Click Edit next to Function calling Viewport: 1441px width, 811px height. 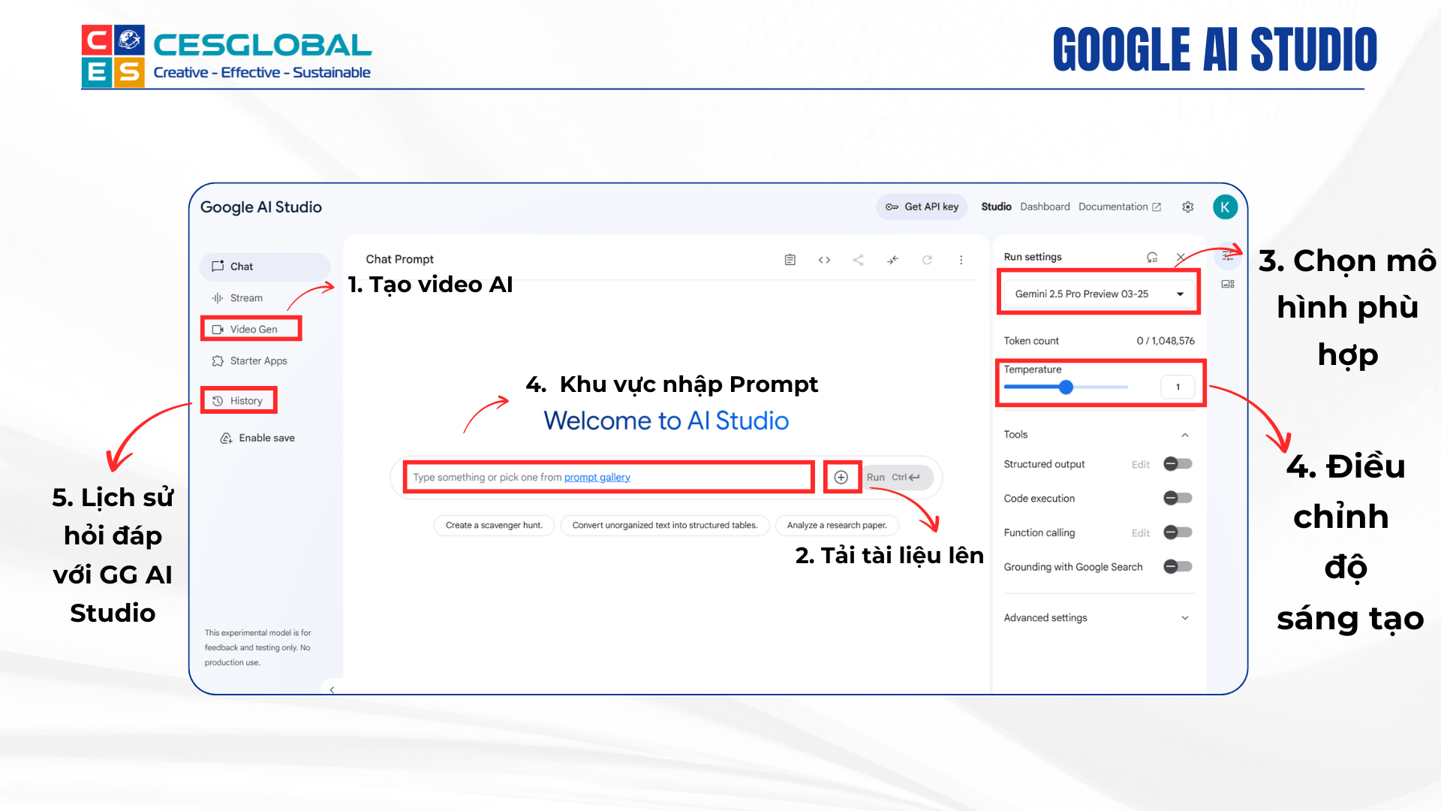click(x=1140, y=533)
